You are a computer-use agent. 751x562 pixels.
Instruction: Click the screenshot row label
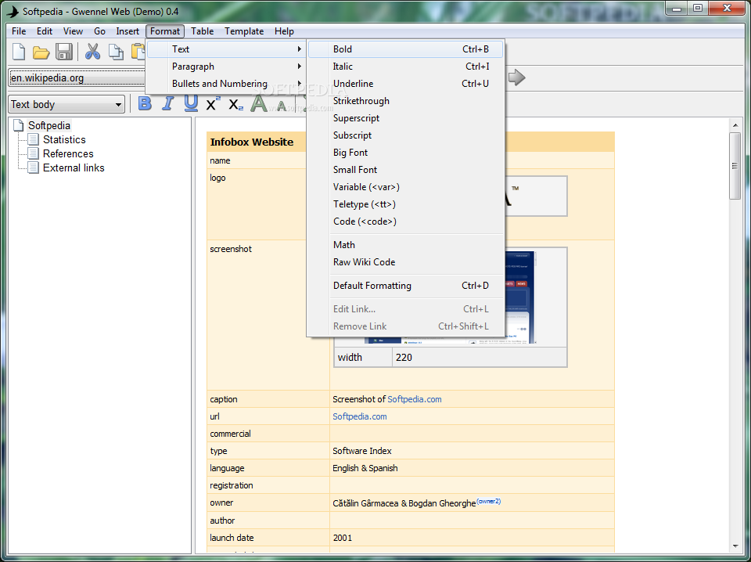pyautogui.click(x=231, y=249)
